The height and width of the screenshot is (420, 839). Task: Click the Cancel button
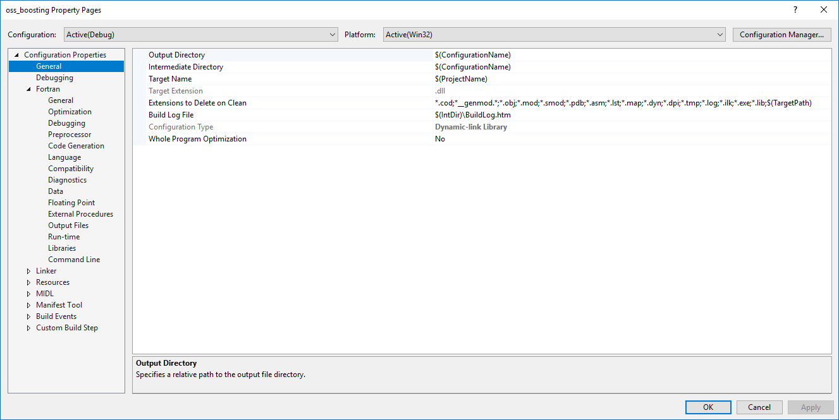(x=759, y=407)
